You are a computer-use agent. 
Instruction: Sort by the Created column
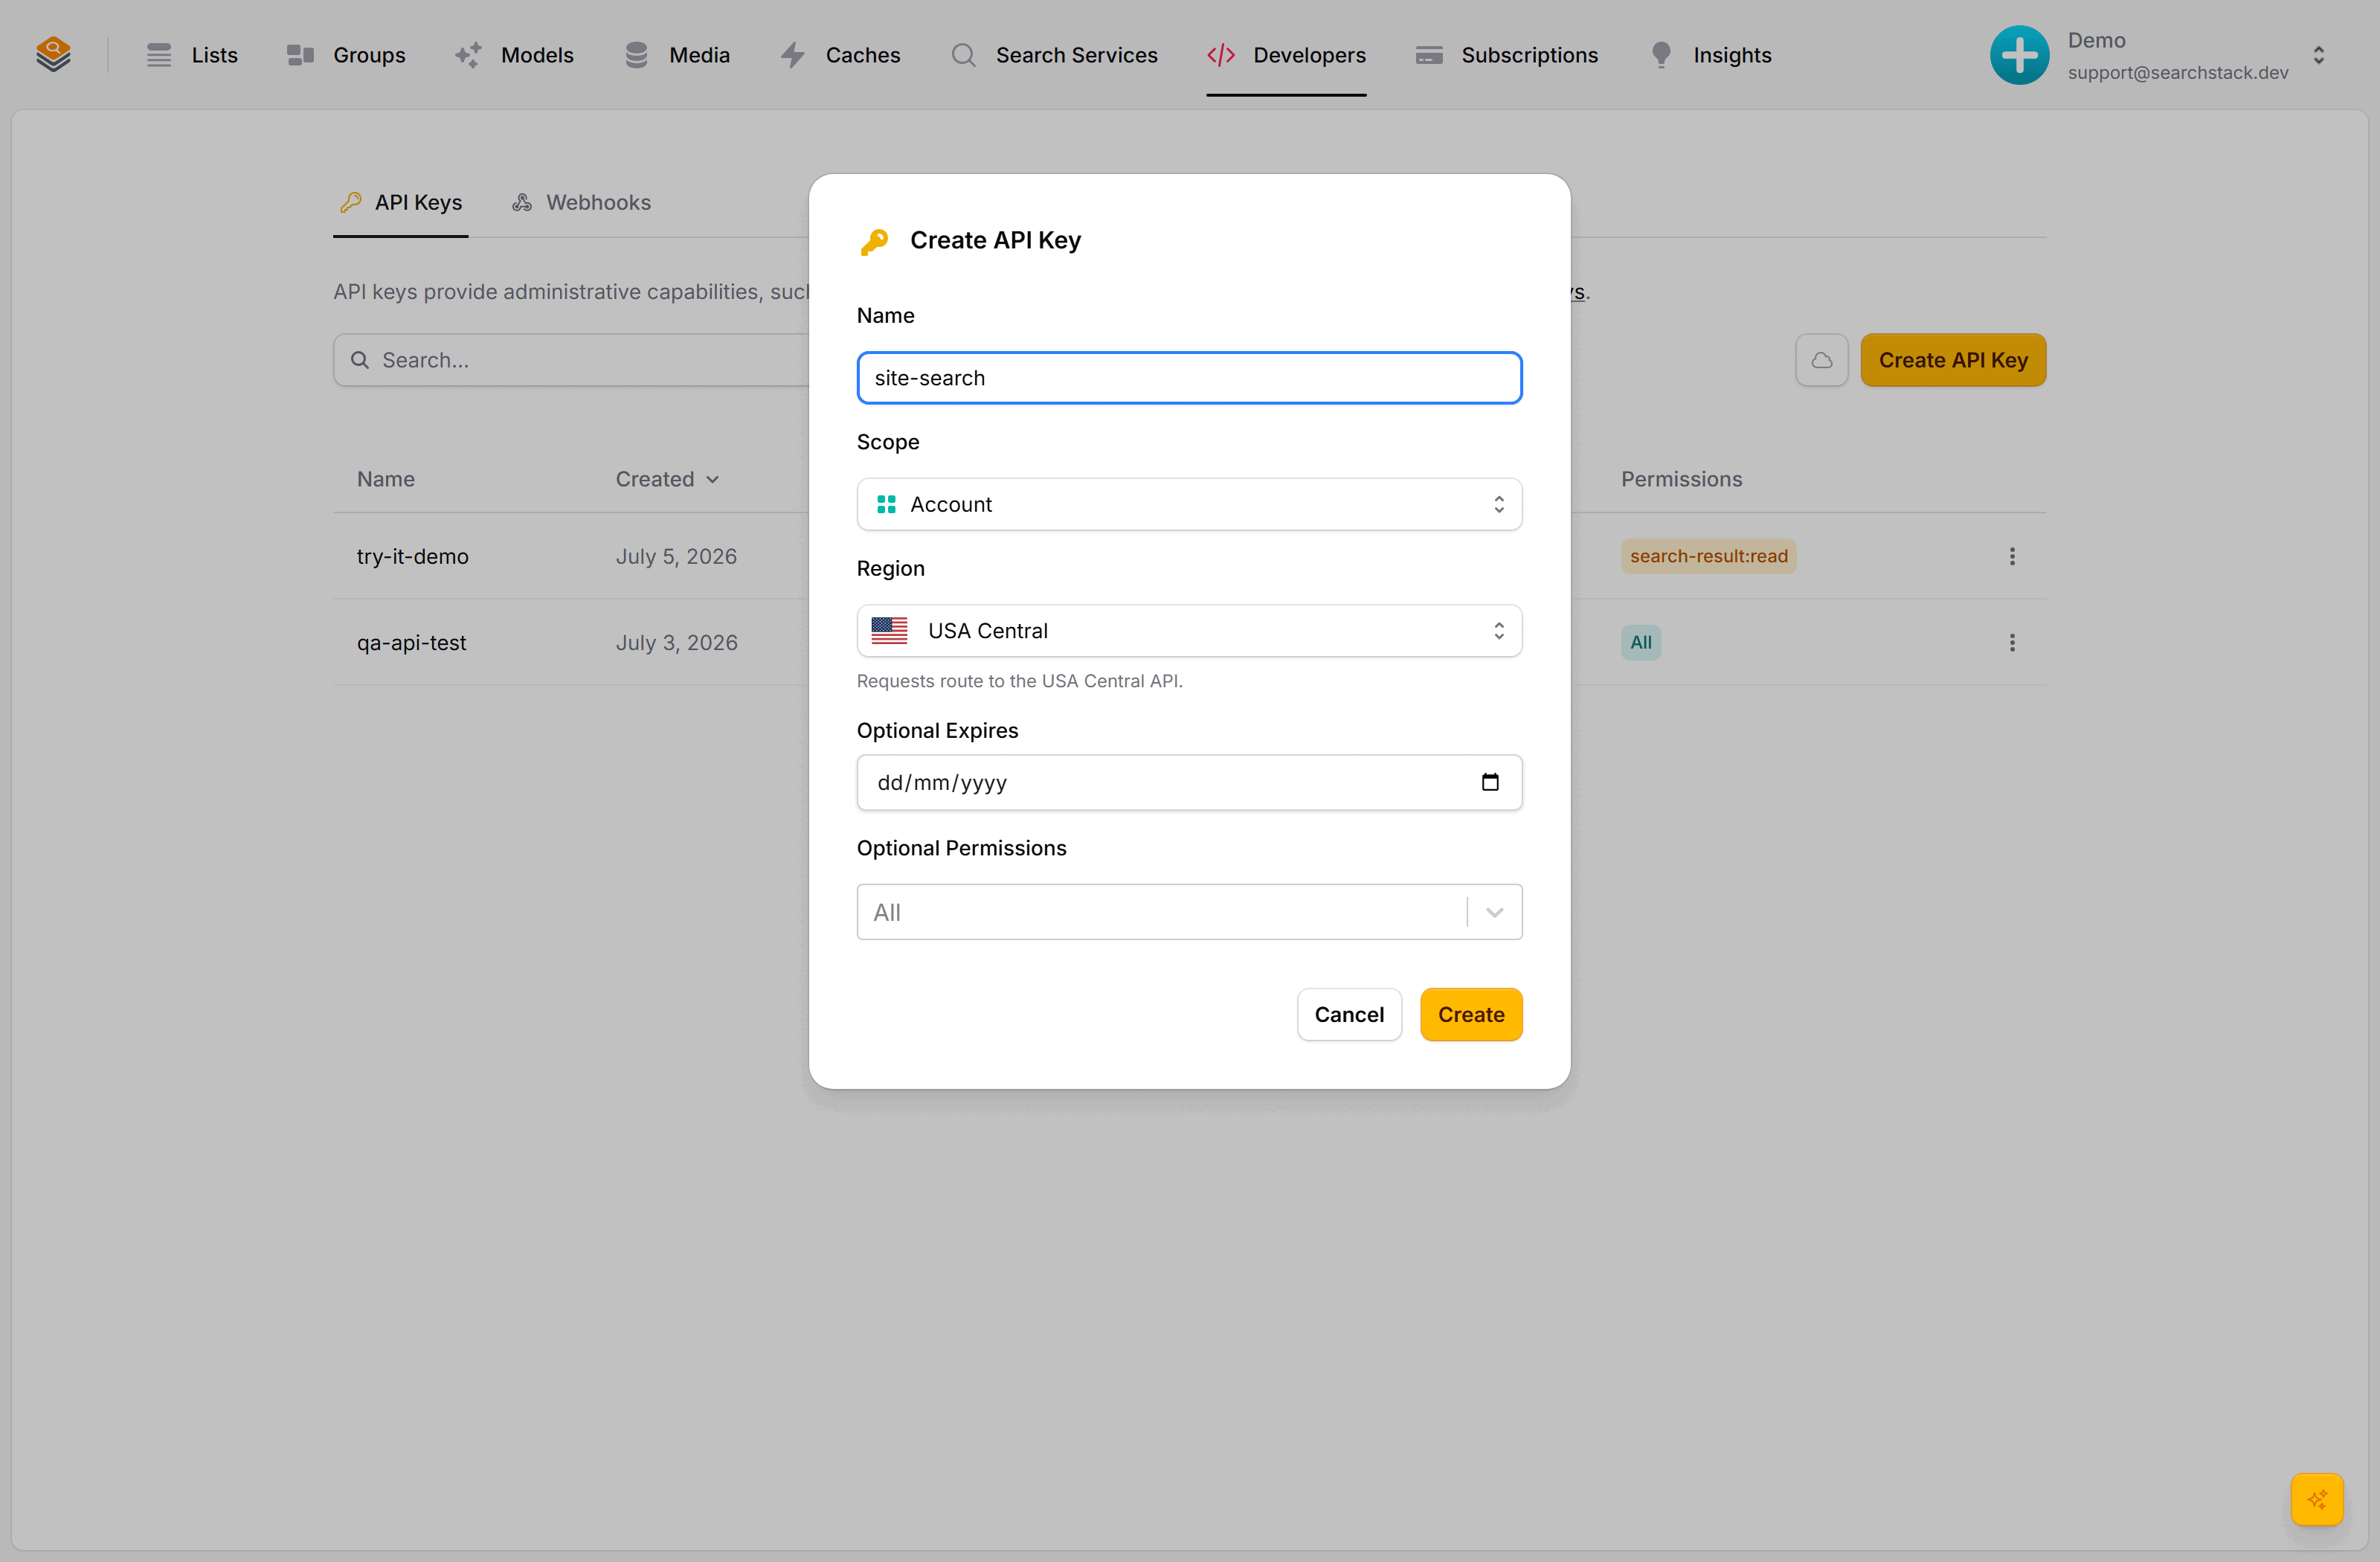pyautogui.click(x=667, y=479)
